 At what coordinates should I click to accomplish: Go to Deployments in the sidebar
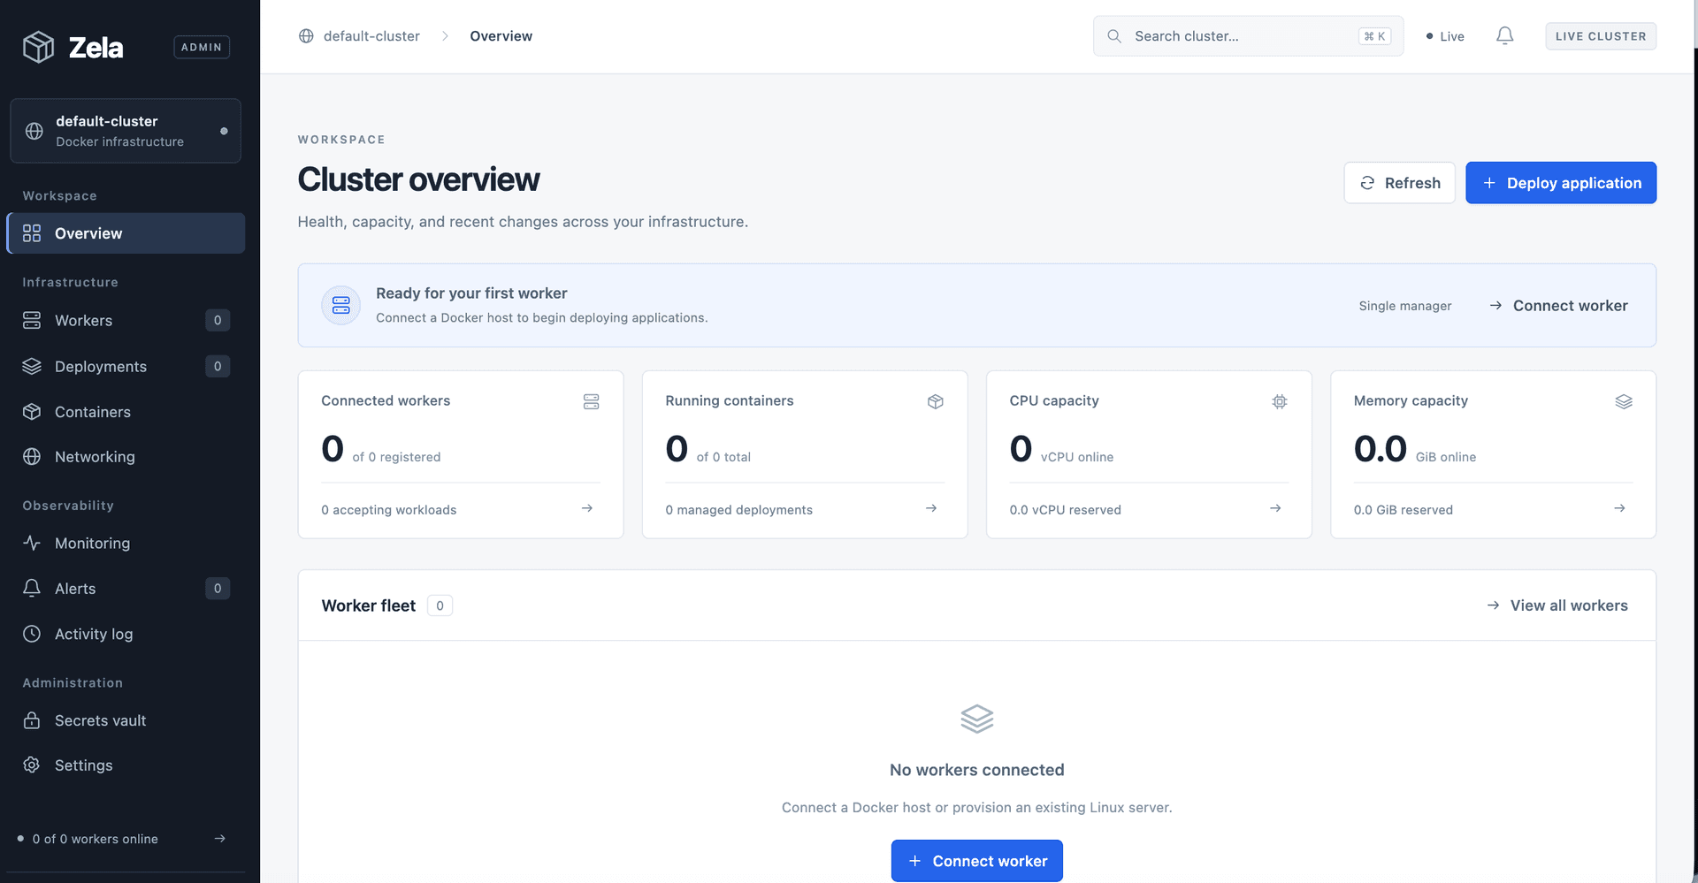[126, 366]
